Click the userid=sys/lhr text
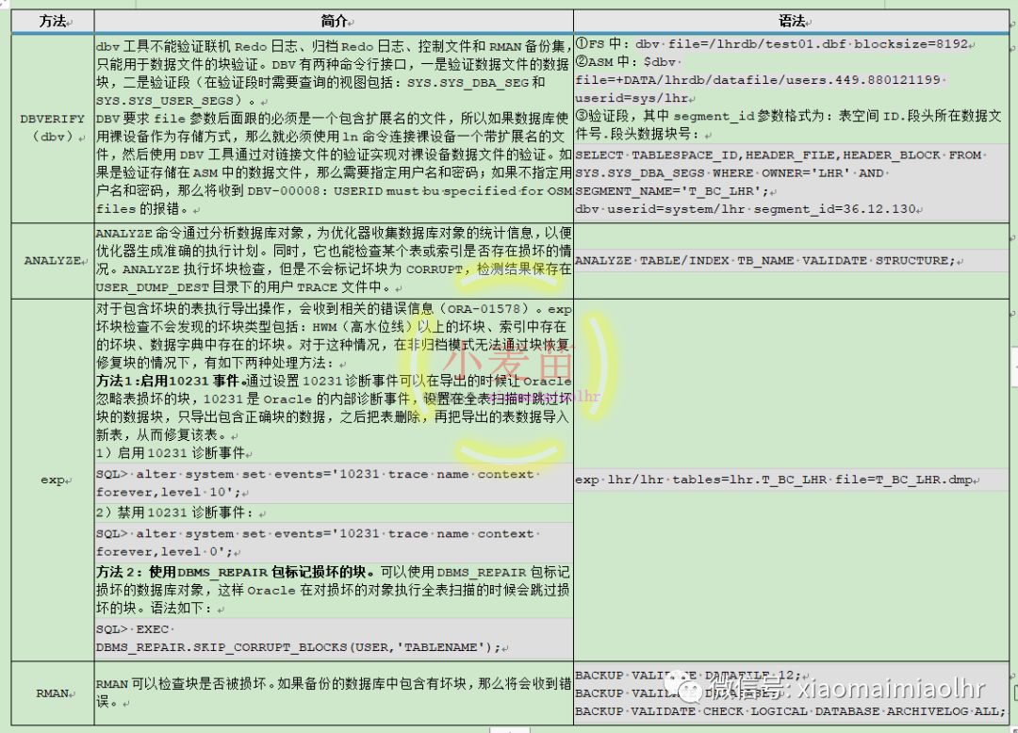Image resolution: width=1018 pixels, height=733 pixels. pyautogui.click(x=632, y=98)
